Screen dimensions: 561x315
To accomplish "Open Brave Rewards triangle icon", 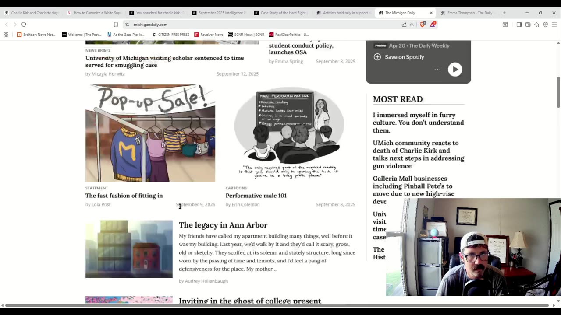I will click(433, 24).
